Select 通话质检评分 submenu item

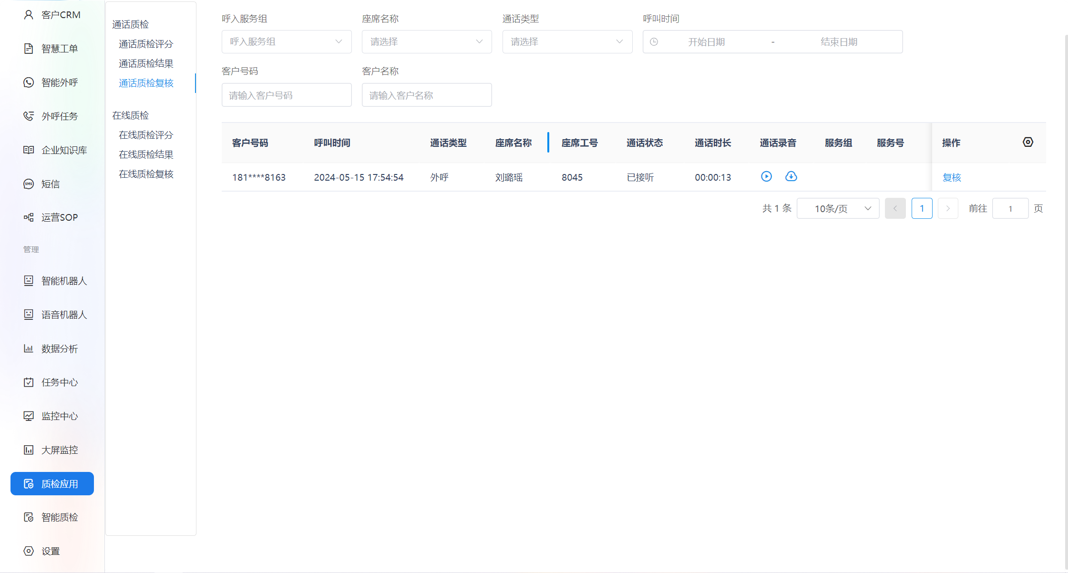(x=146, y=44)
